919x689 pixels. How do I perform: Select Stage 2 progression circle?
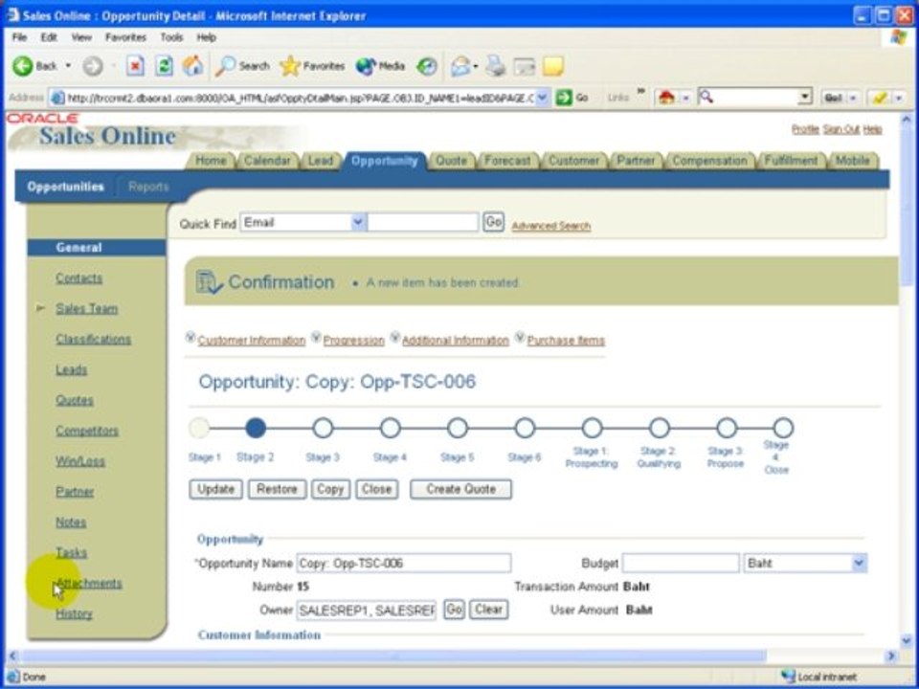coord(256,428)
